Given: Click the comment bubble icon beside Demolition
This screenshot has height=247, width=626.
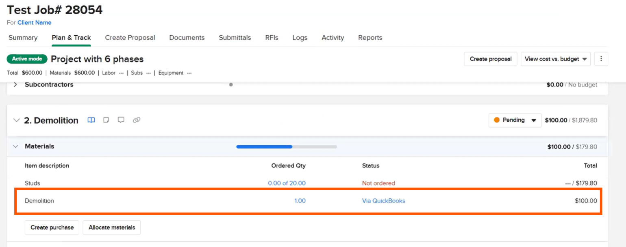Looking at the screenshot, I should pos(121,120).
